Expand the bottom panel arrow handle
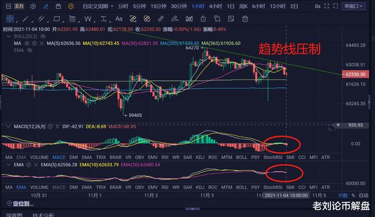 tap(193, 209)
